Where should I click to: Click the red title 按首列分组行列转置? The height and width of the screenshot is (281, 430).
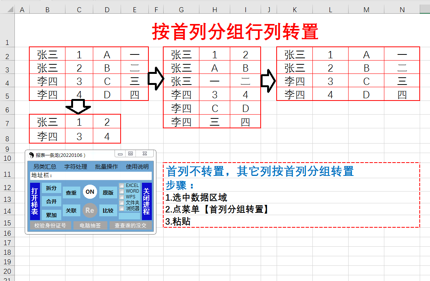tap(235, 32)
